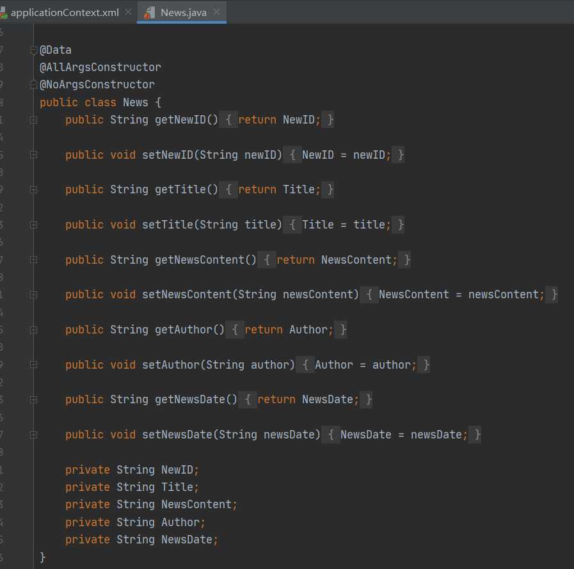The height and width of the screenshot is (569, 574).
Task: Expand the getNewsDate() method fold
Action: (x=33, y=399)
